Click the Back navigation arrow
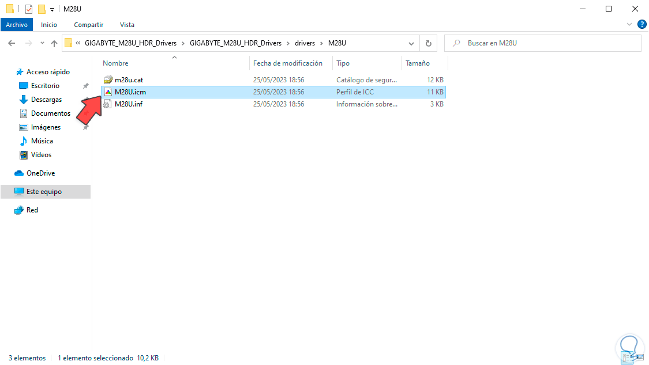Image resolution: width=649 pixels, height=365 pixels. (x=12, y=43)
